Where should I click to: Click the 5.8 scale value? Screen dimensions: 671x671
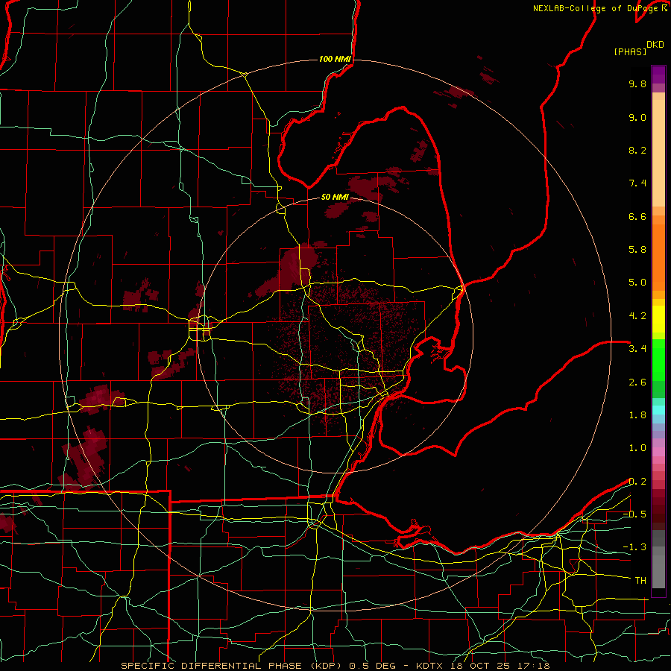click(x=637, y=250)
